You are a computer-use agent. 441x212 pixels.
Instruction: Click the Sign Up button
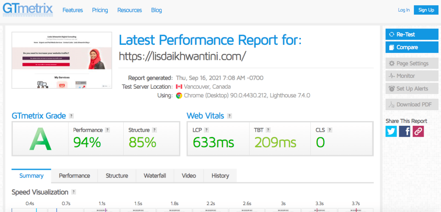tap(426, 10)
